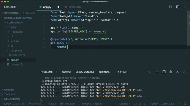Close the terminal panel
Image resolution: width=190 pixels, height=106 pixels.
pyautogui.click(x=184, y=72)
